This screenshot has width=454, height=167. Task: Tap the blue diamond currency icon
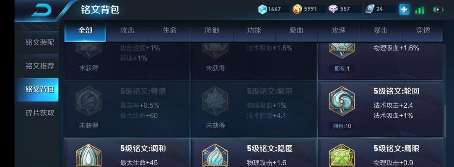(262, 9)
